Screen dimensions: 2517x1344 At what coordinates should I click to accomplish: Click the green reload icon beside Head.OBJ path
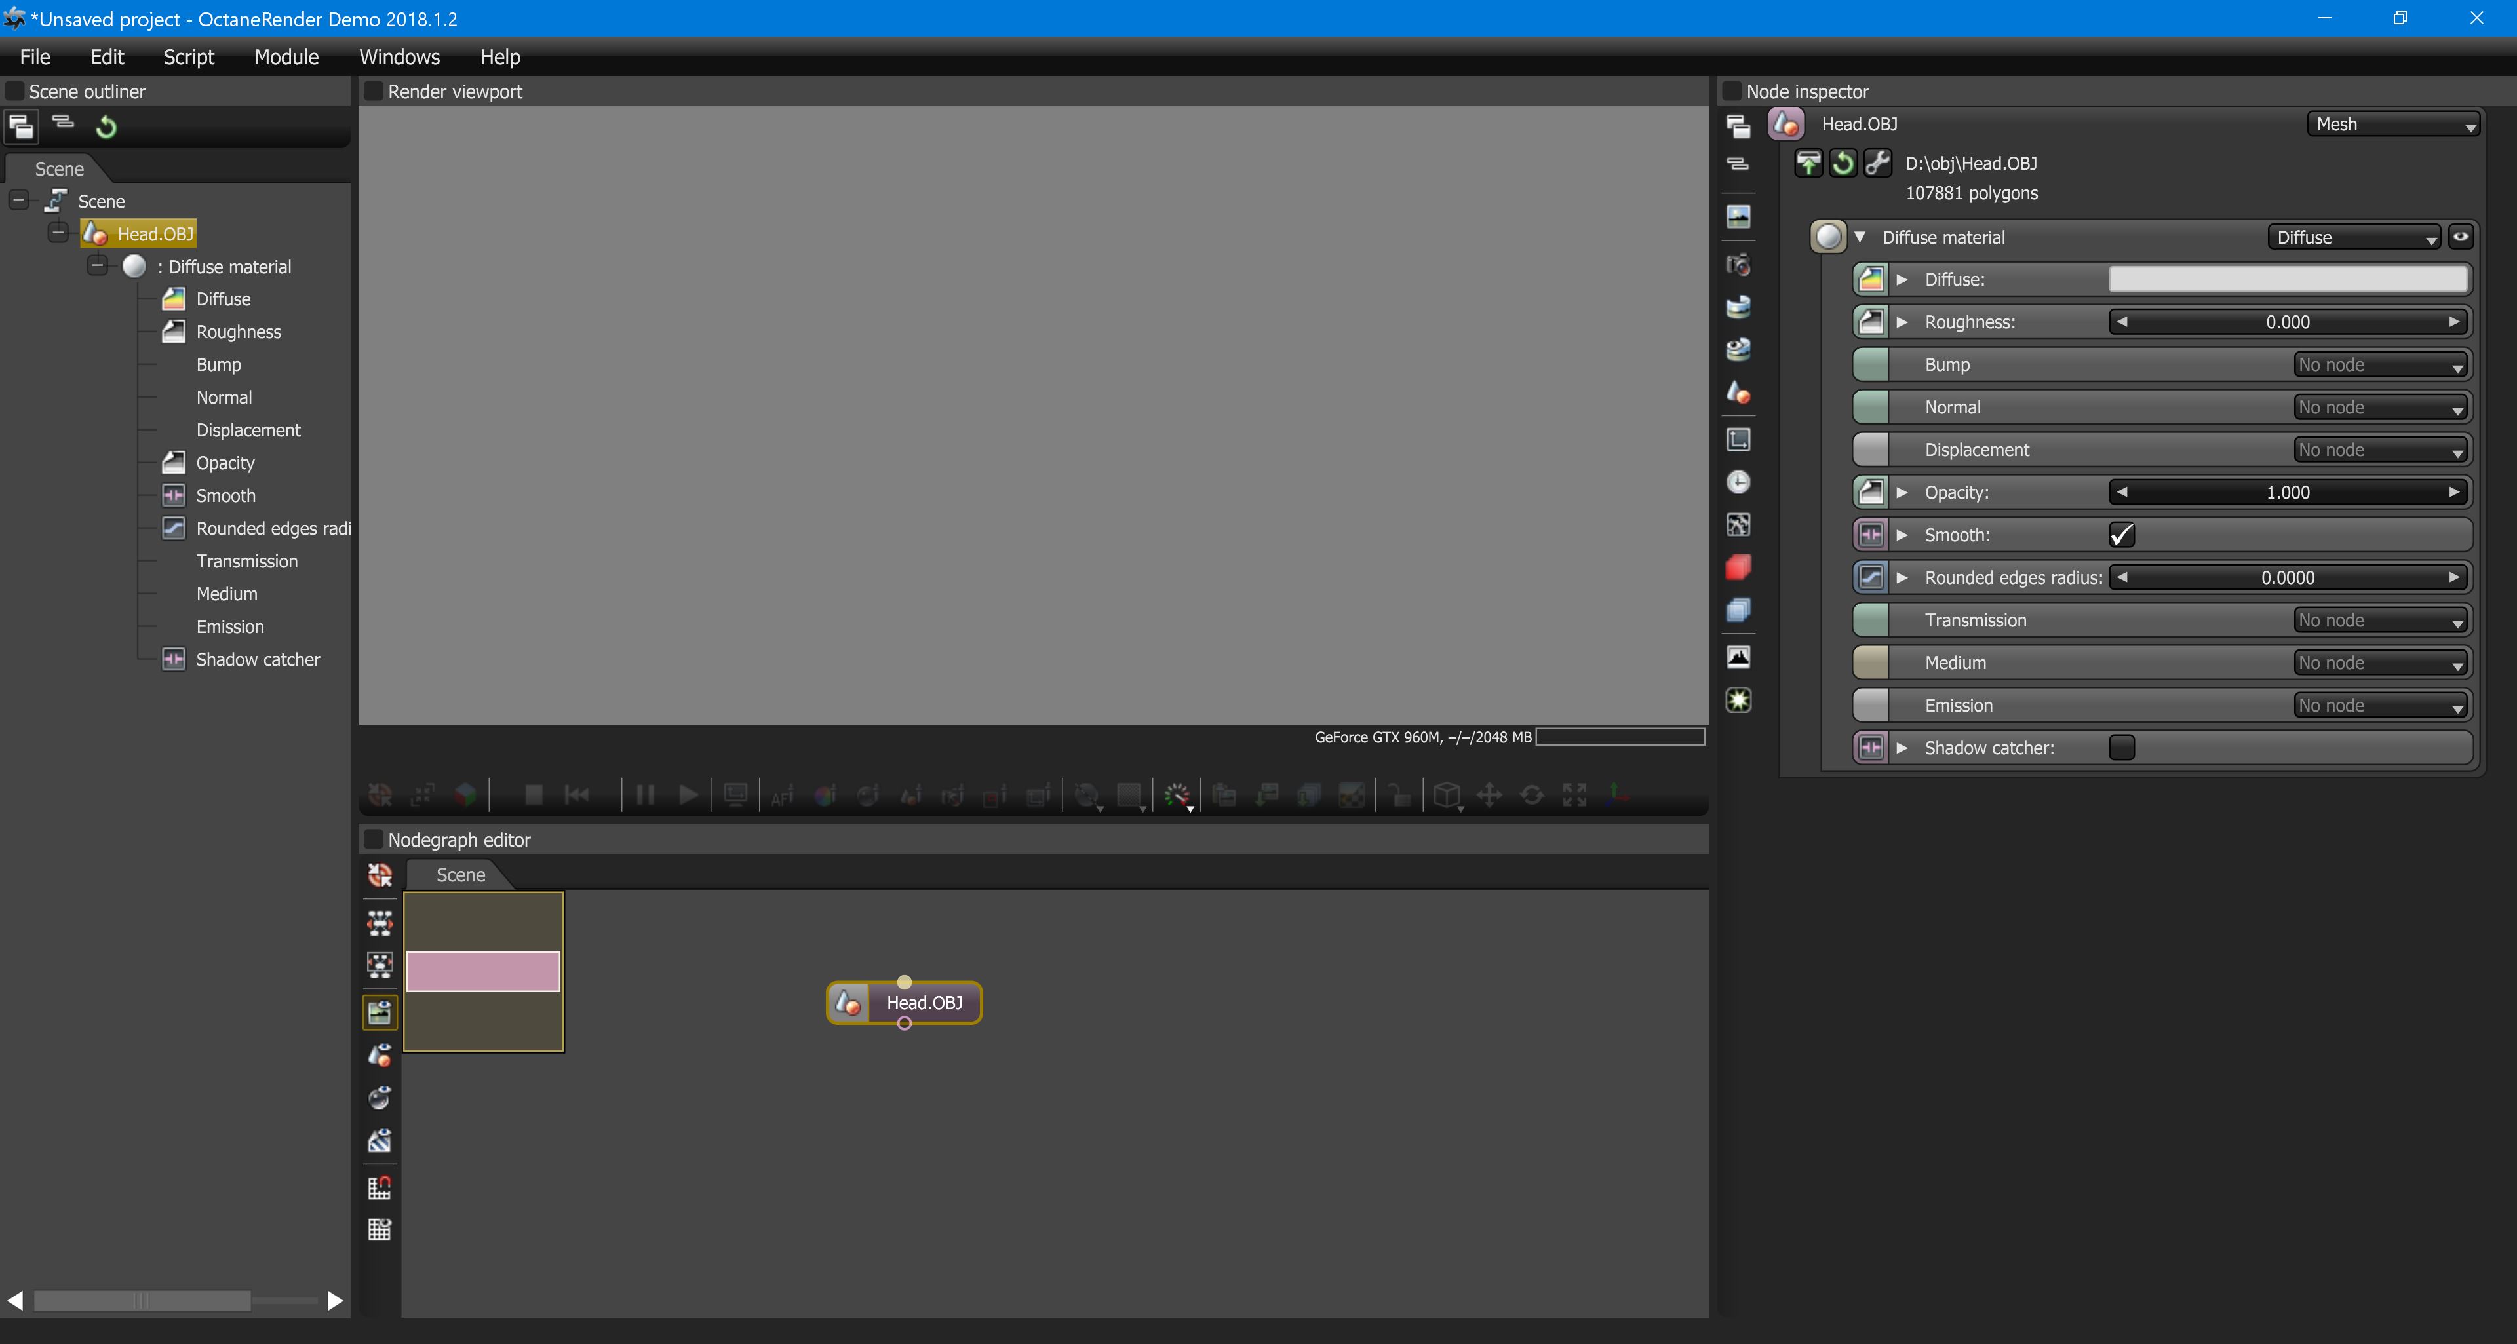coord(1843,163)
